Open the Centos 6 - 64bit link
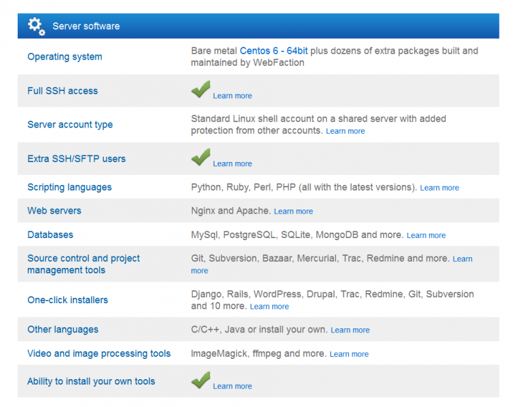Image resolution: width=518 pixels, height=407 pixels. [274, 51]
